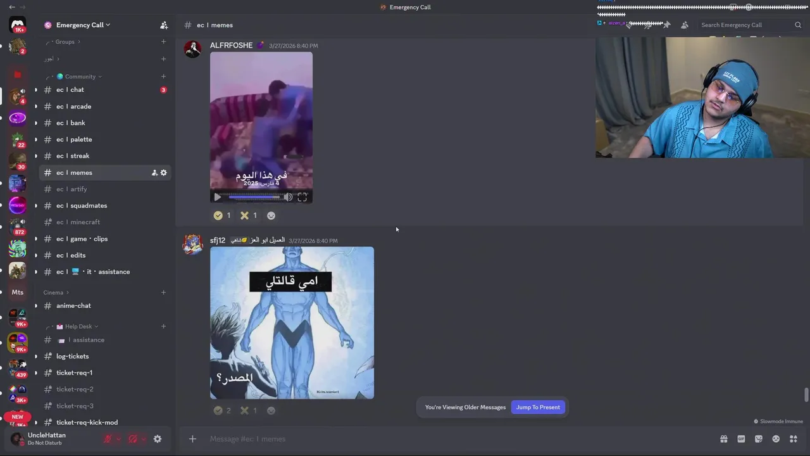Toggle member list icon
The height and width of the screenshot is (456, 810).
[685, 25]
